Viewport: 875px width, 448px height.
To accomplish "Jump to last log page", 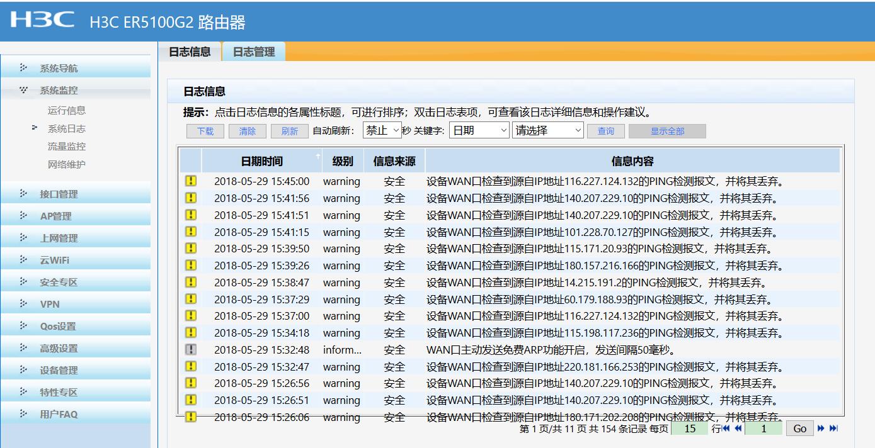I will pos(833,428).
